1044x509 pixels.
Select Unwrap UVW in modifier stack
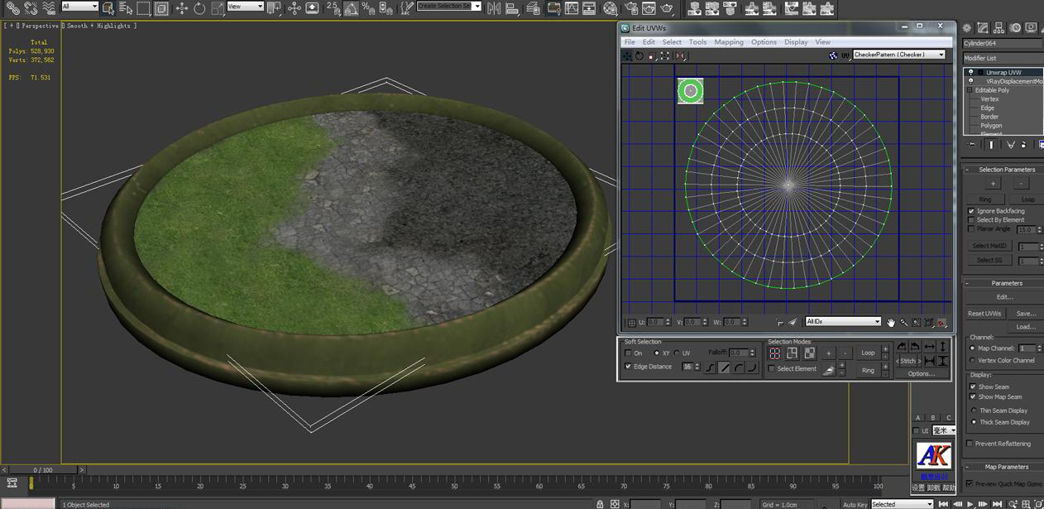click(1003, 72)
